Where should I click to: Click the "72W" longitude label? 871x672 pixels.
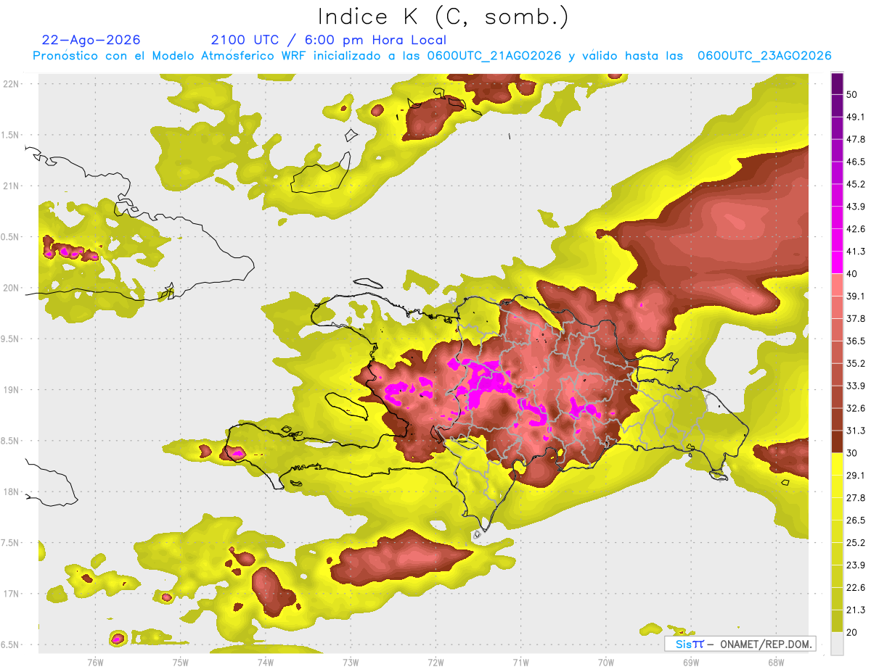pos(435,663)
